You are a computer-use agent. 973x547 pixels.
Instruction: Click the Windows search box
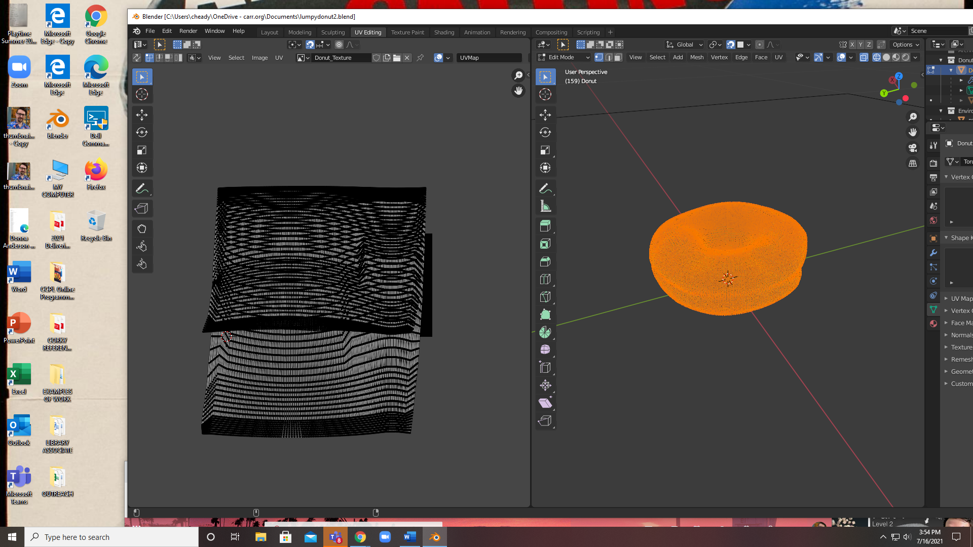click(x=111, y=537)
